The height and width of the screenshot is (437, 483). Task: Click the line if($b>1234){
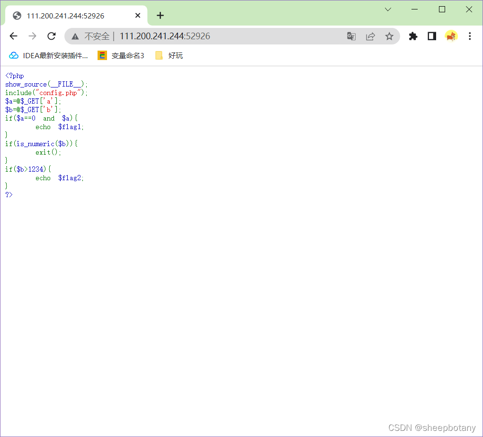point(28,169)
